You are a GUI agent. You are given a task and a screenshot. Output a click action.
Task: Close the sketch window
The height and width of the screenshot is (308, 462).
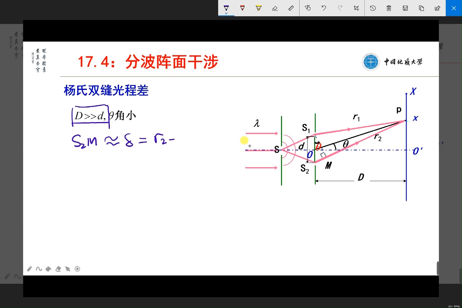tap(454, 8)
